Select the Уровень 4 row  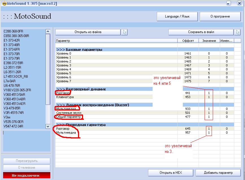click(x=145, y=69)
